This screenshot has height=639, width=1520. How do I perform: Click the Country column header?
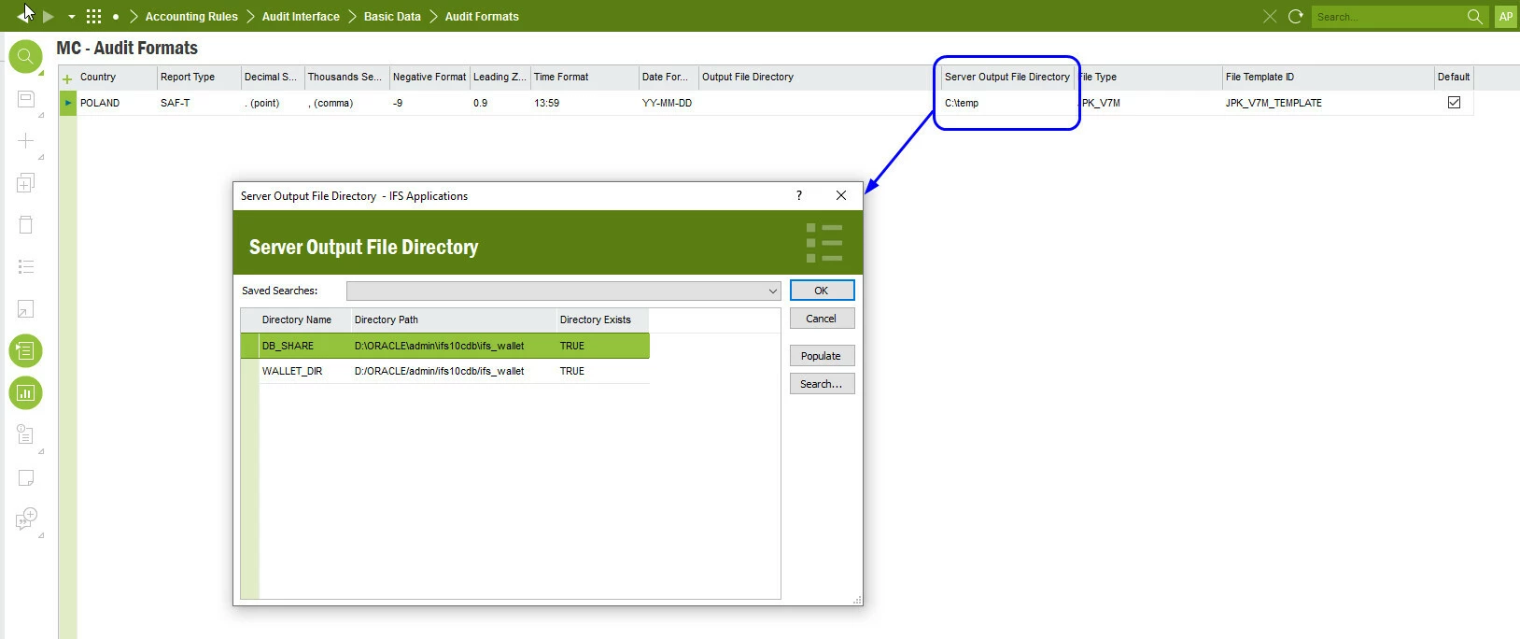click(117, 77)
